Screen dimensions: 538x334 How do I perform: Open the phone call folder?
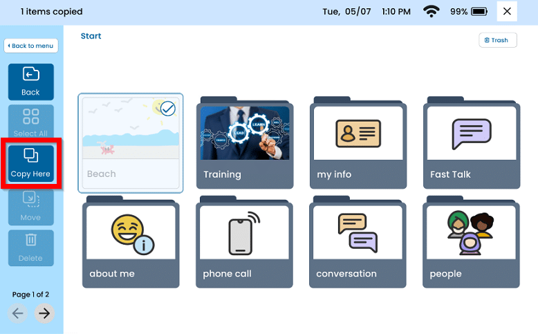tap(245, 242)
